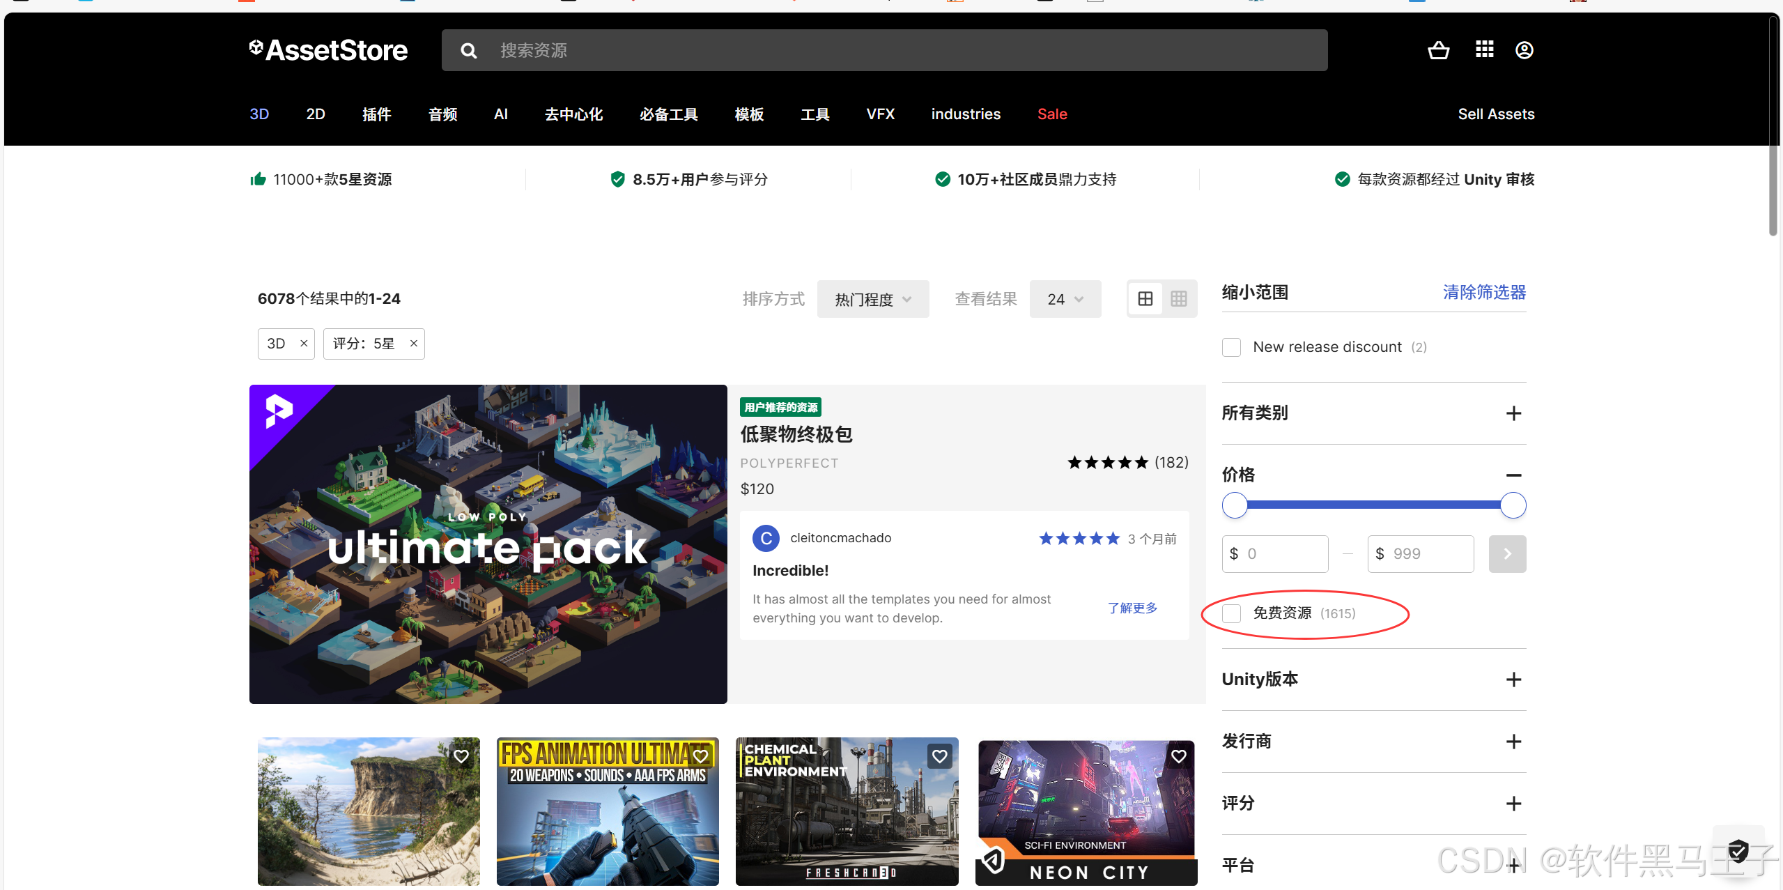Screen dimensions: 1783x890
Task: Expand the Unity版本 filter section
Action: click(x=1513, y=680)
